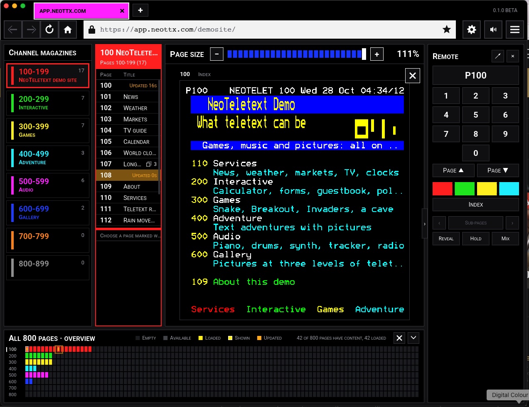
Task: Open page 107 with 3 sub-pages
Action: click(127, 164)
